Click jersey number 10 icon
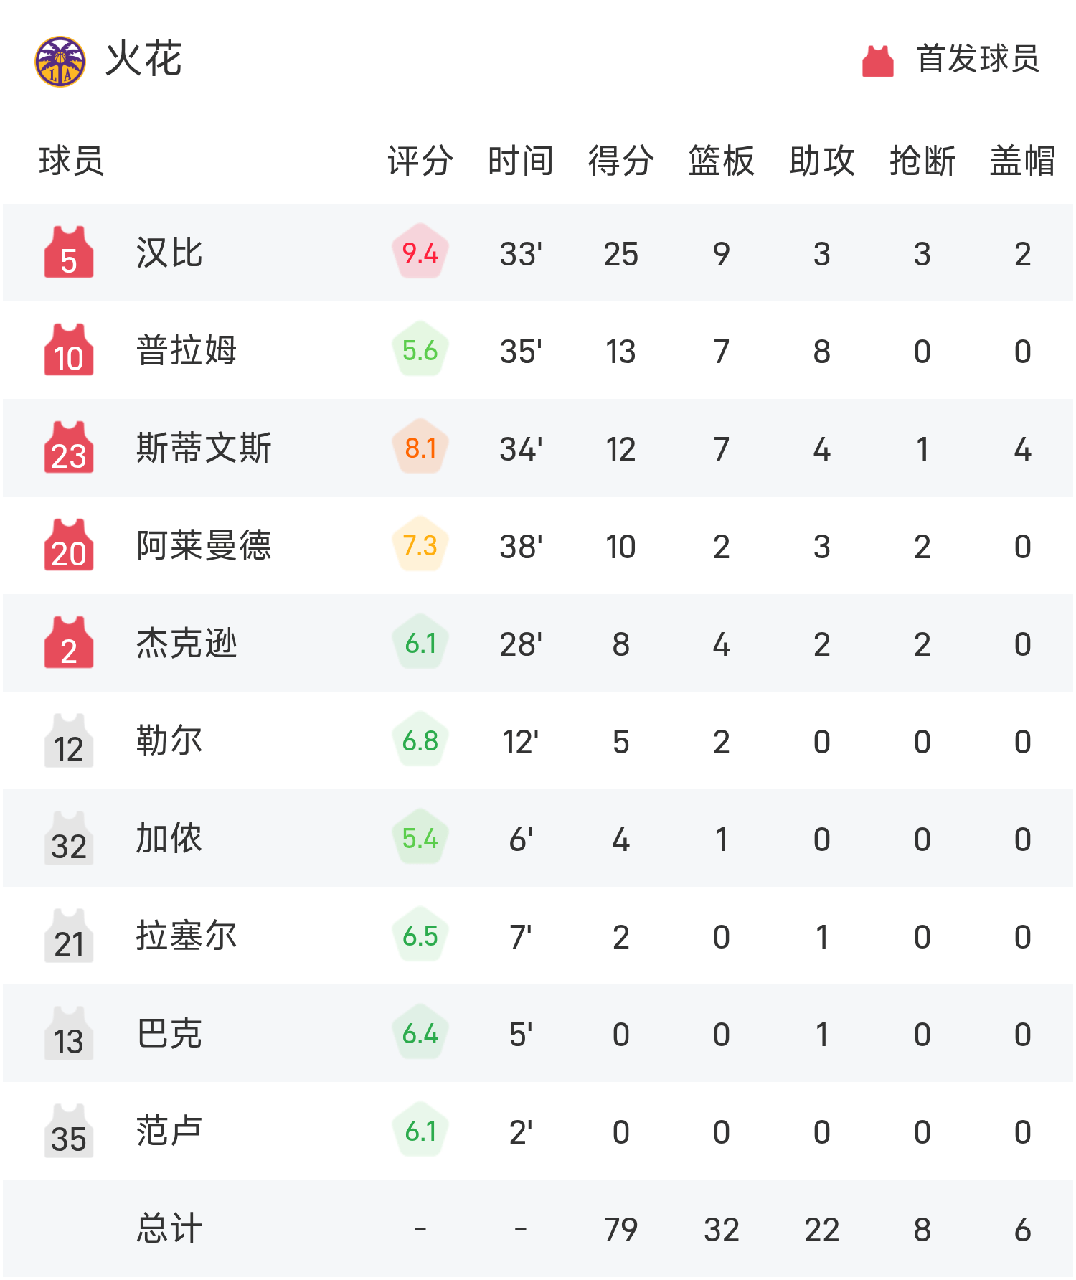1076x1280 pixels. pyautogui.click(x=69, y=350)
